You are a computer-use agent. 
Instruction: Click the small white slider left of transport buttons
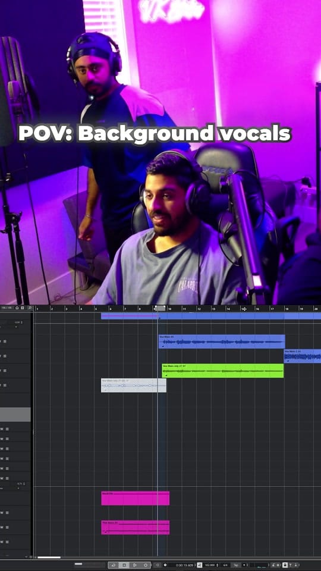point(78,564)
